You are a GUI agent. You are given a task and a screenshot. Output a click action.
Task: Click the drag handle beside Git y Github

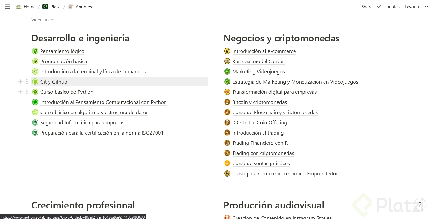point(27,82)
